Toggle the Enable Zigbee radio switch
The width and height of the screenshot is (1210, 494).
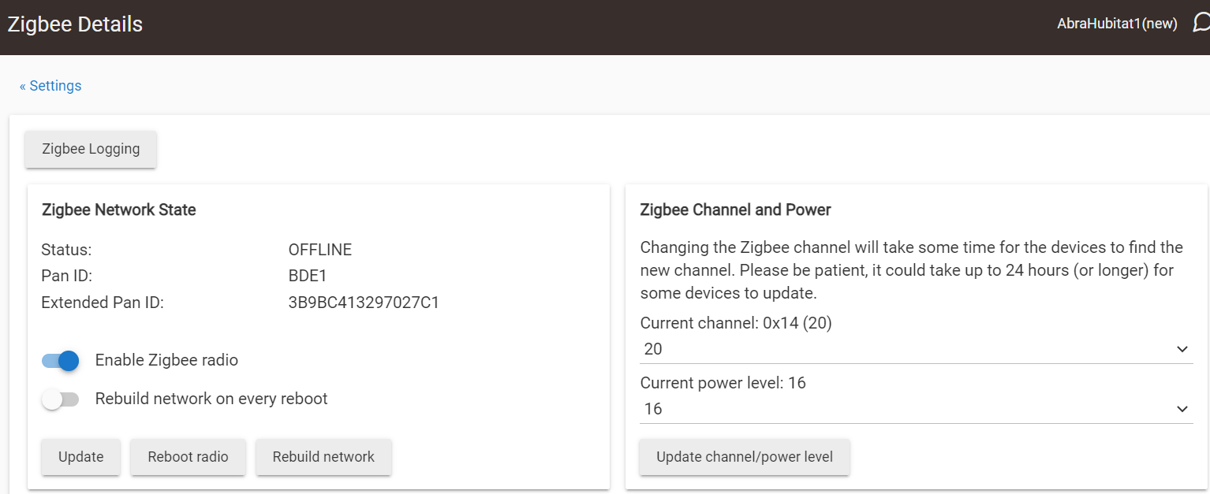tap(61, 361)
